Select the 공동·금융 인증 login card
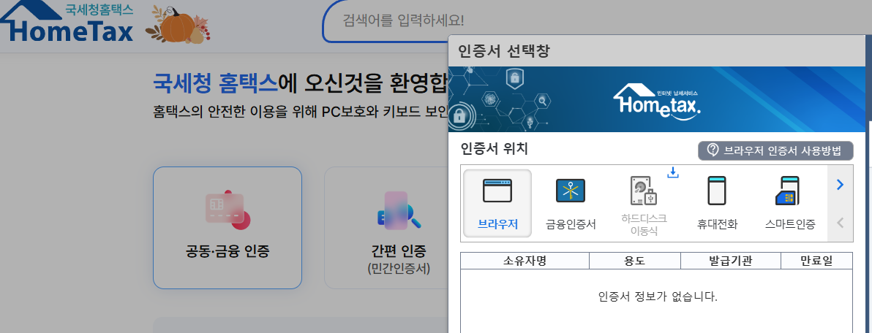Image resolution: width=872 pixels, height=333 pixels. tap(228, 228)
